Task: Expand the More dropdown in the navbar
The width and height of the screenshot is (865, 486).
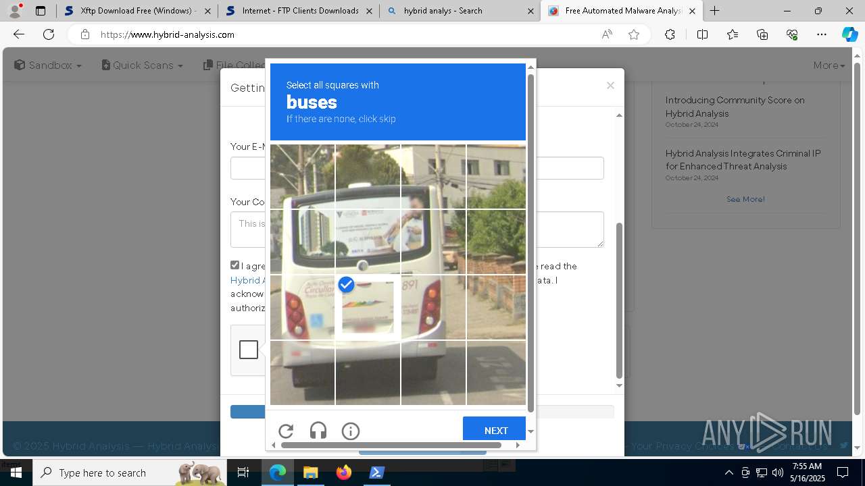Action: 829,65
